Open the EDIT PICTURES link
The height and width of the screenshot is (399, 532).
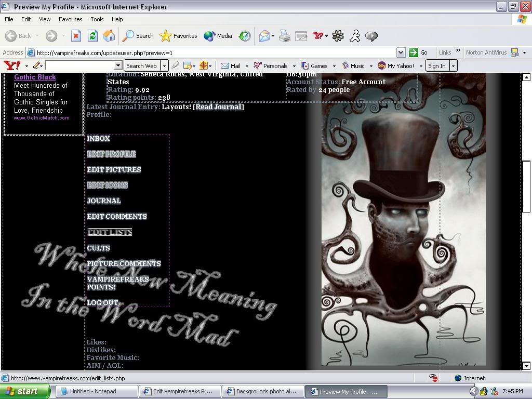tap(114, 170)
